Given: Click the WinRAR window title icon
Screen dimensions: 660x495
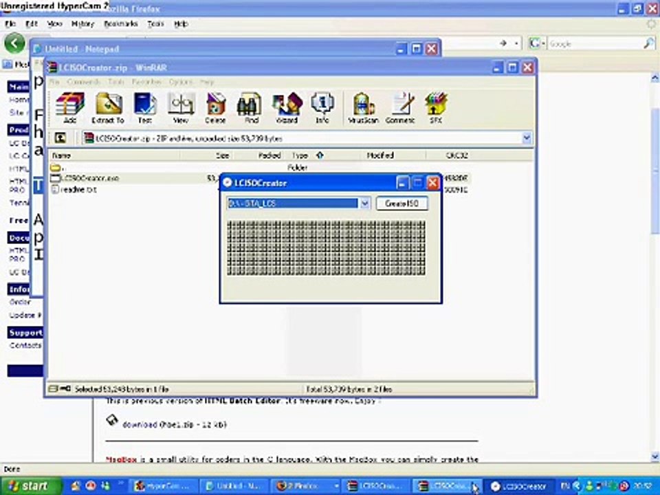Looking at the screenshot, I should coord(52,68).
